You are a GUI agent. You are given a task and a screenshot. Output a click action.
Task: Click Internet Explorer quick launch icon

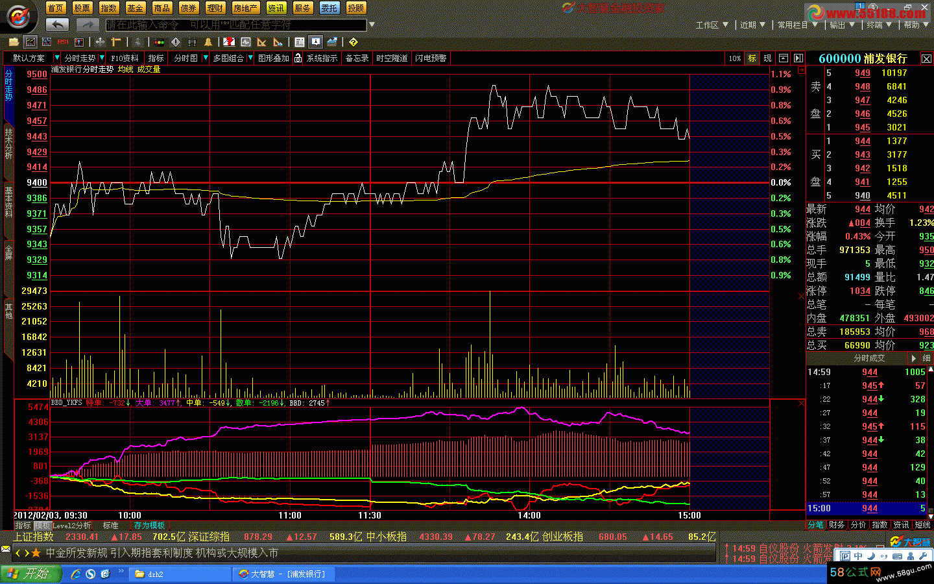pyautogui.click(x=76, y=574)
